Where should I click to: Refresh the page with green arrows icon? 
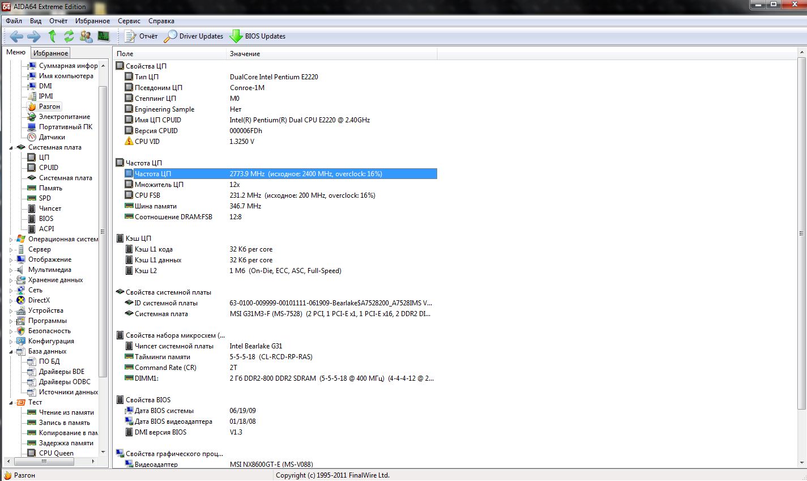[69, 36]
